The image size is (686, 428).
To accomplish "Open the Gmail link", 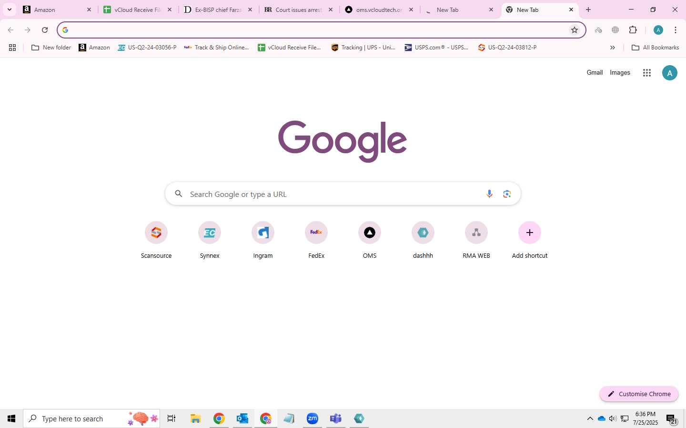I will click(595, 73).
